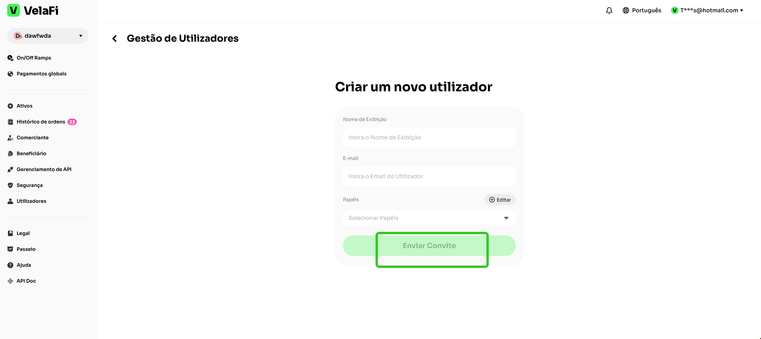
Task: Open the Comerciante menu item
Action: pyautogui.click(x=33, y=138)
